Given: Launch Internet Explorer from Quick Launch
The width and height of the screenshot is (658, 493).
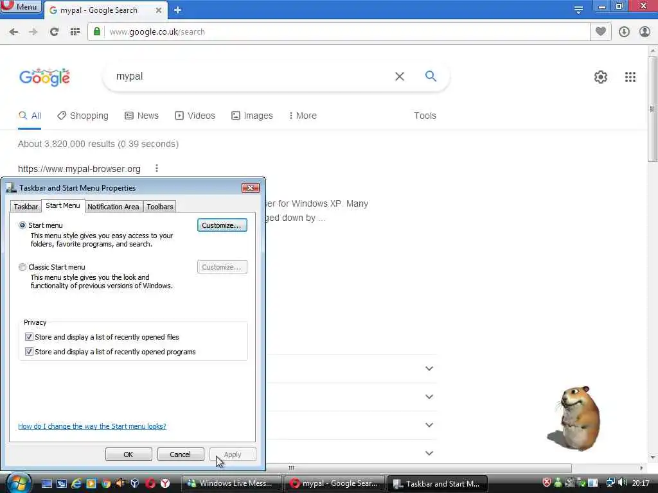Looking at the screenshot, I should (76, 483).
